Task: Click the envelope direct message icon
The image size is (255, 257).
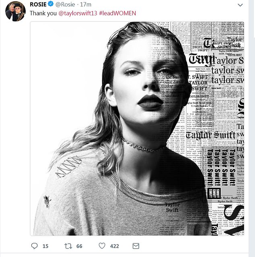Action: [136, 246]
